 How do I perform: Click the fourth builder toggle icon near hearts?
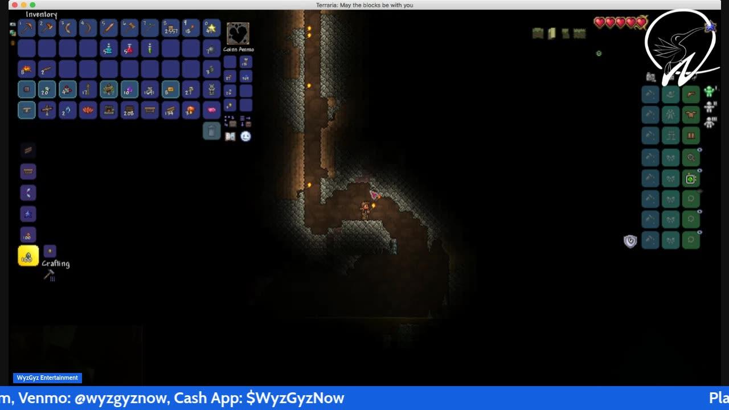click(579, 34)
